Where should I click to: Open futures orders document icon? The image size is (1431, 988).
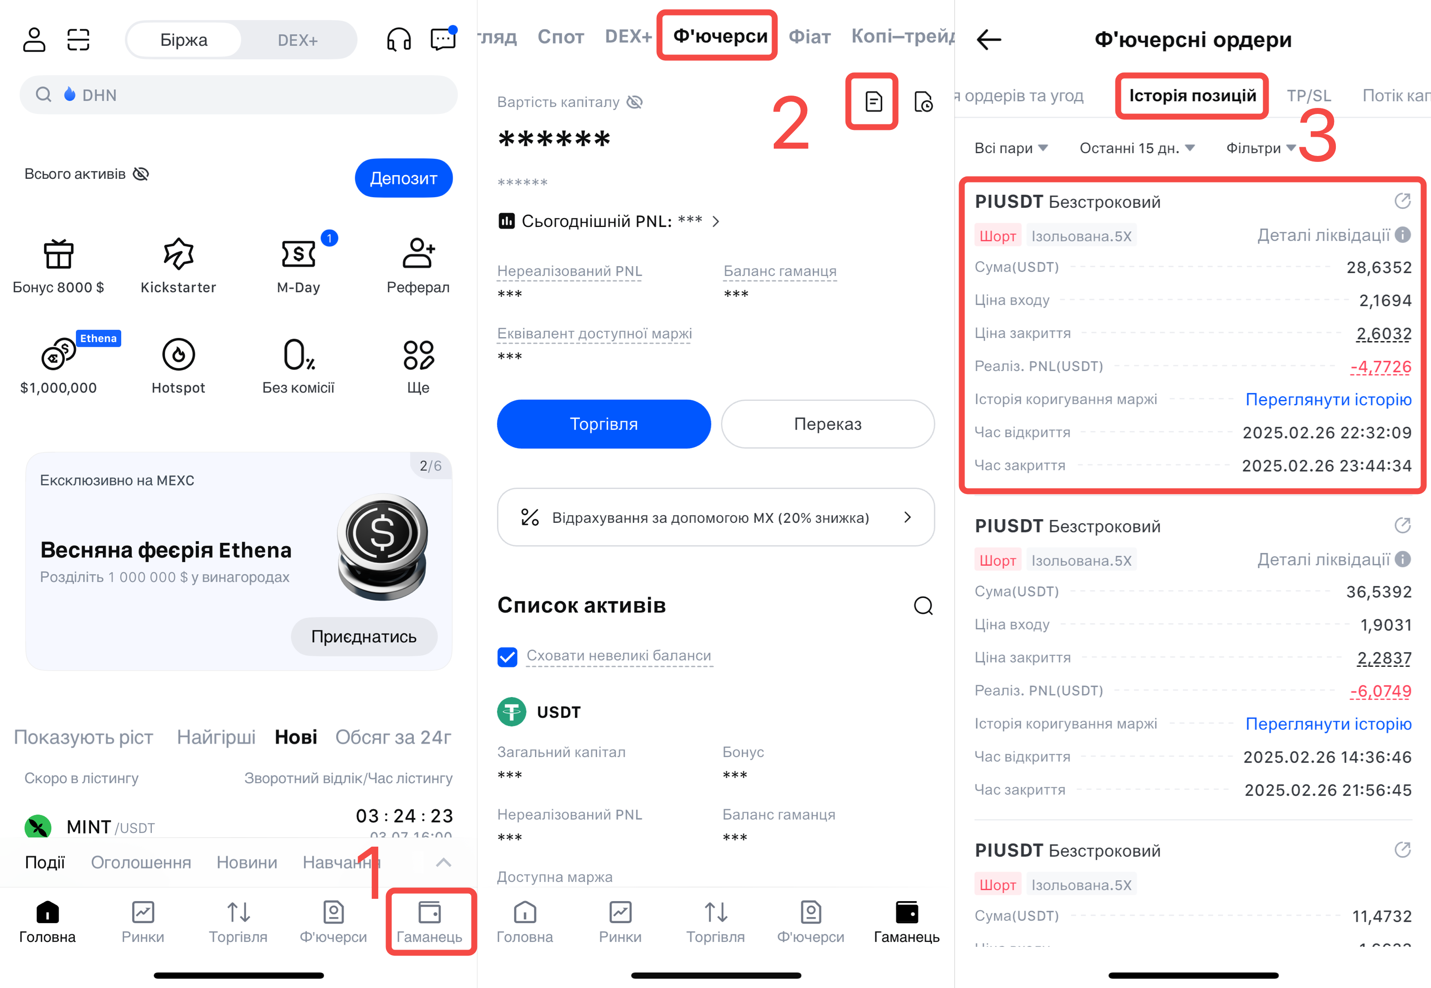click(874, 101)
